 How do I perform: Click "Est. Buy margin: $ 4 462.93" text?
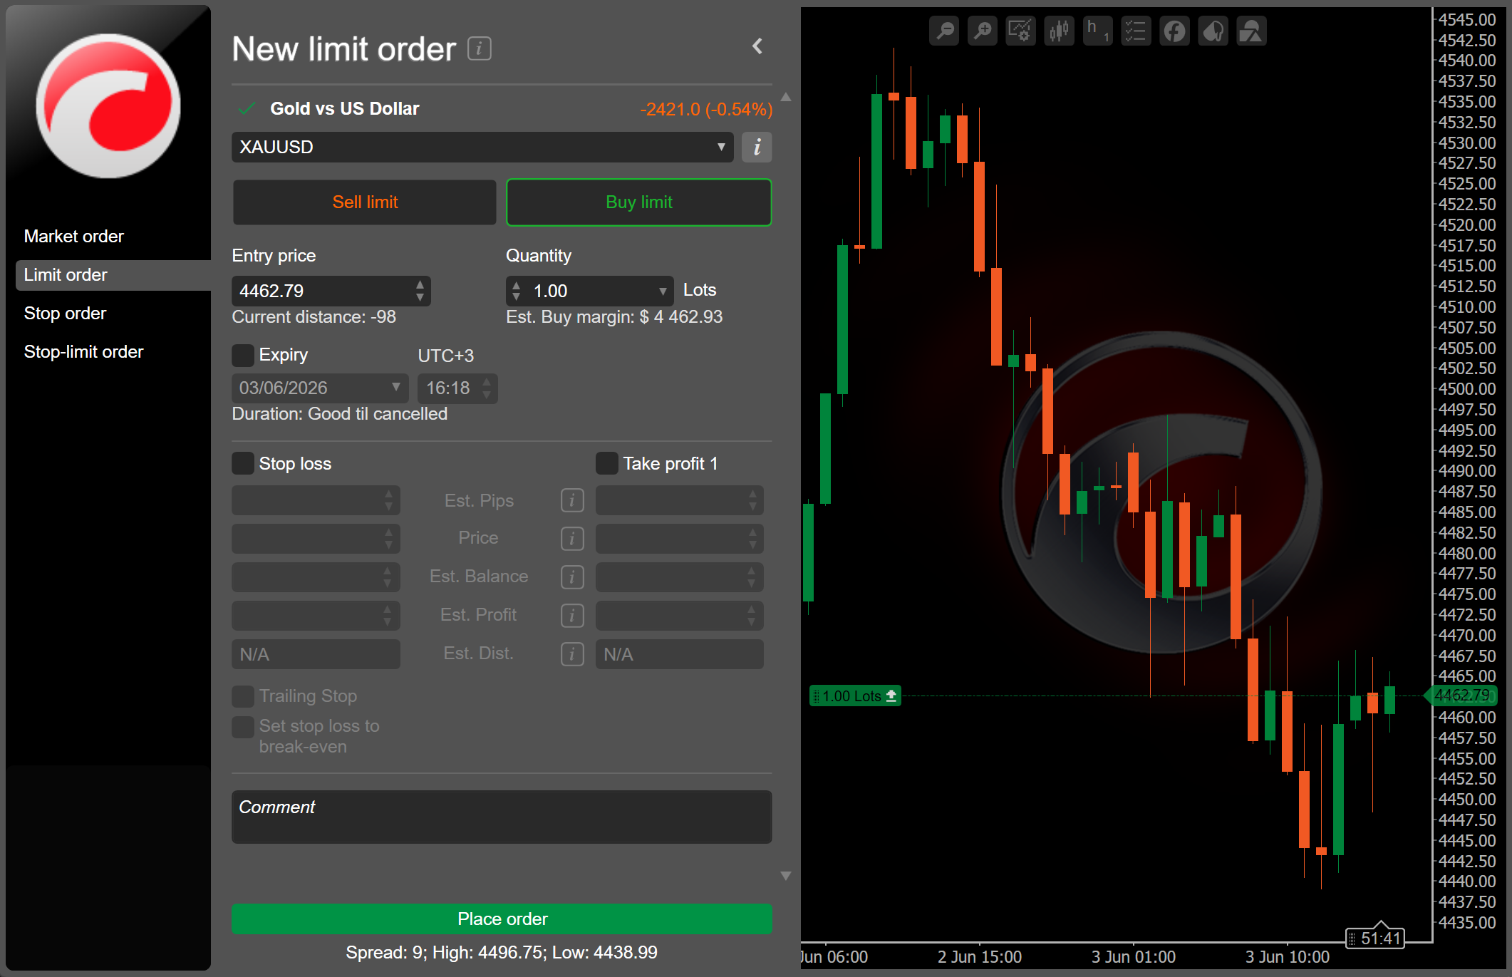coord(614,316)
